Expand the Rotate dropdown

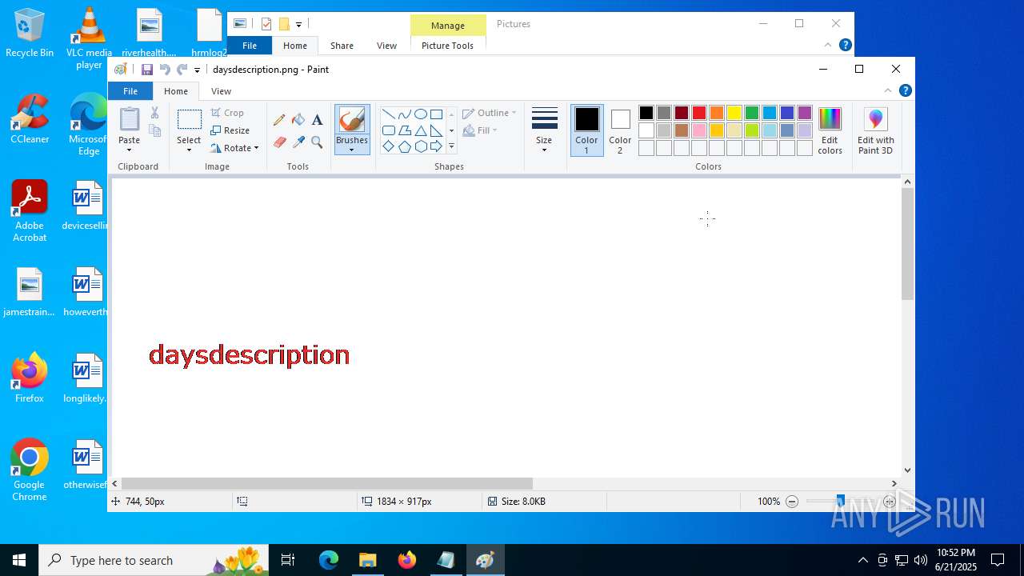(x=256, y=148)
